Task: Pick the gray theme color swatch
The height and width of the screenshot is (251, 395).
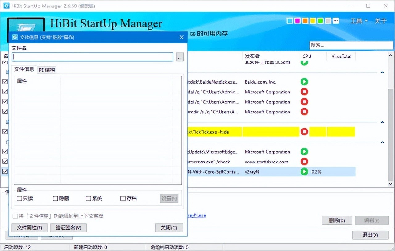Action: coord(328,21)
